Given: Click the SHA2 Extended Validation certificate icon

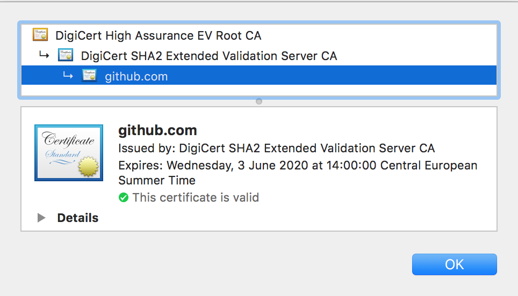Looking at the screenshot, I should coord(66,55).
